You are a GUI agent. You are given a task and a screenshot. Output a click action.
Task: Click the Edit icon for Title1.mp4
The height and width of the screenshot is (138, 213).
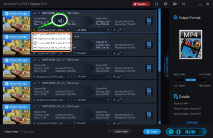coord(149,21)
